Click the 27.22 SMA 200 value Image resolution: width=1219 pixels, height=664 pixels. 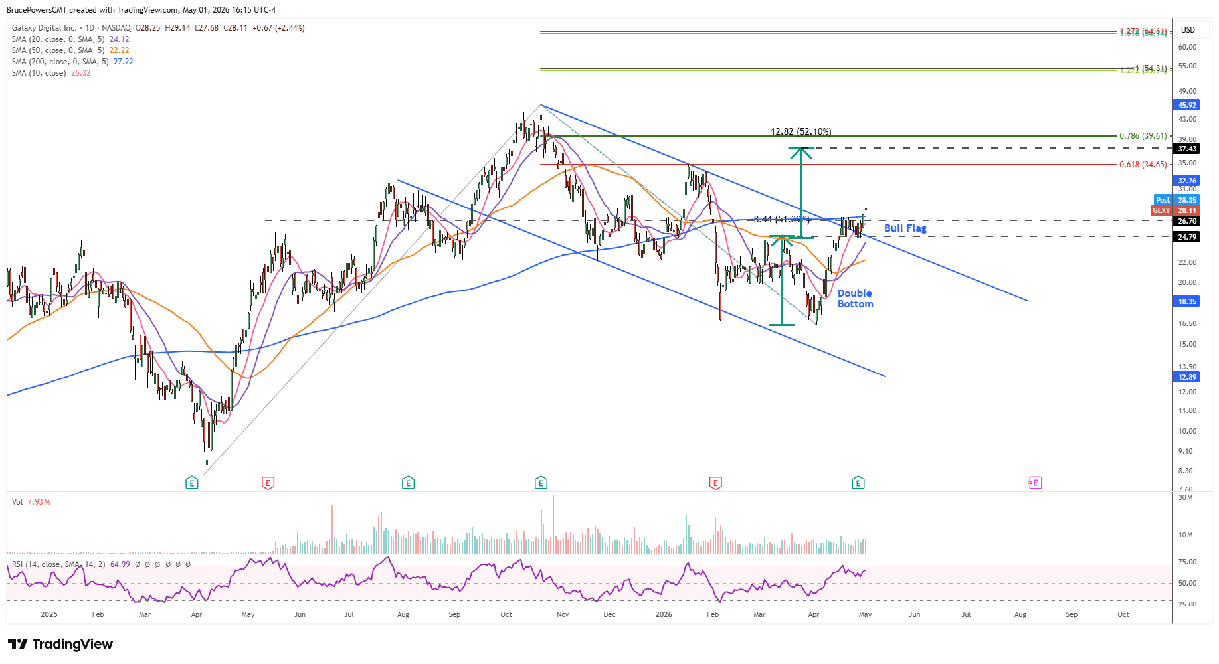click(x=124, y=62)
